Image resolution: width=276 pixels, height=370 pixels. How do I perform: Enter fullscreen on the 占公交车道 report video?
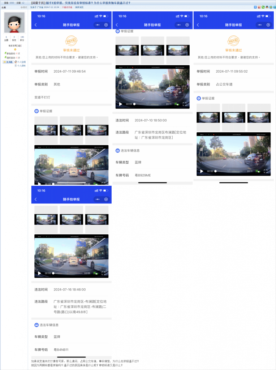click(266, 171)
